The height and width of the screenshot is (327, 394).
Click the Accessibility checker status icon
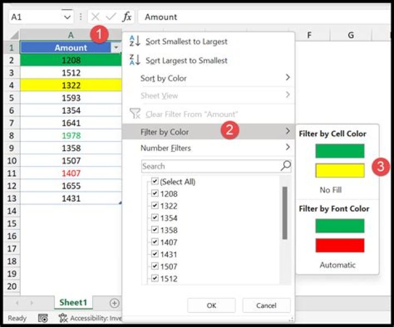(63, 318)
